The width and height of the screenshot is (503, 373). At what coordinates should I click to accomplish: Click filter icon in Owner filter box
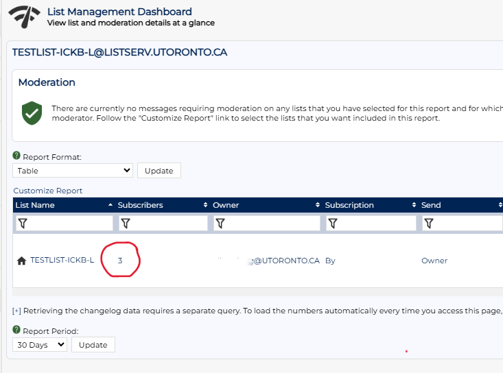220,224
